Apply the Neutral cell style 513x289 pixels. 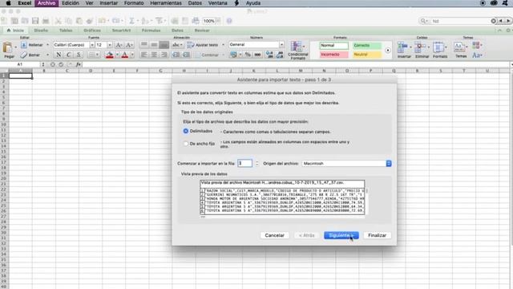click(367, 55)
